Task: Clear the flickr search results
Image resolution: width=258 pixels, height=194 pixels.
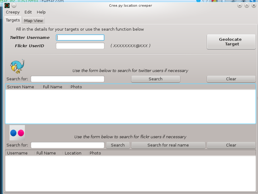Action: 231,145
